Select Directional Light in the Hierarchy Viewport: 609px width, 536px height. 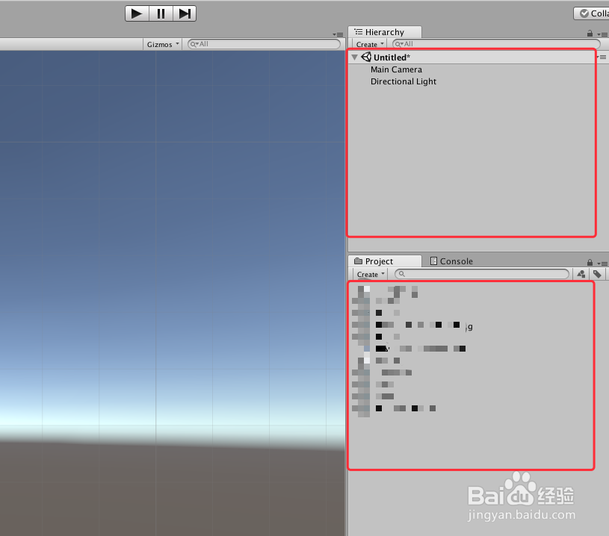(x=404, y=81)
